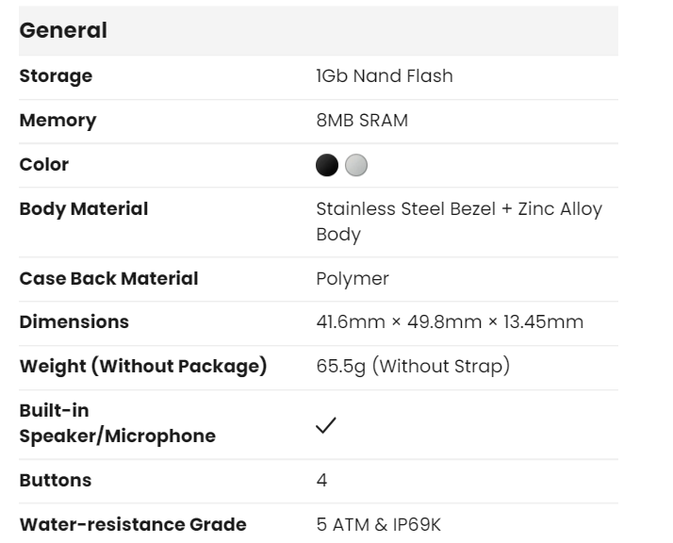
Task: Click the 8MB SRAM value
Action: coord(362,121)
